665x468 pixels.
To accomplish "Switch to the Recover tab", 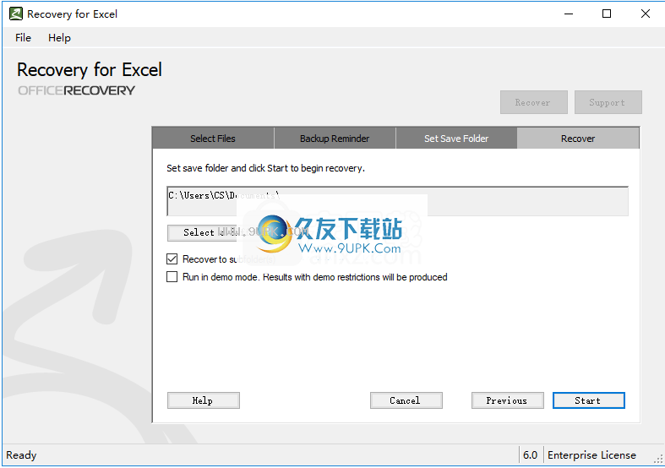I will 578,139.
